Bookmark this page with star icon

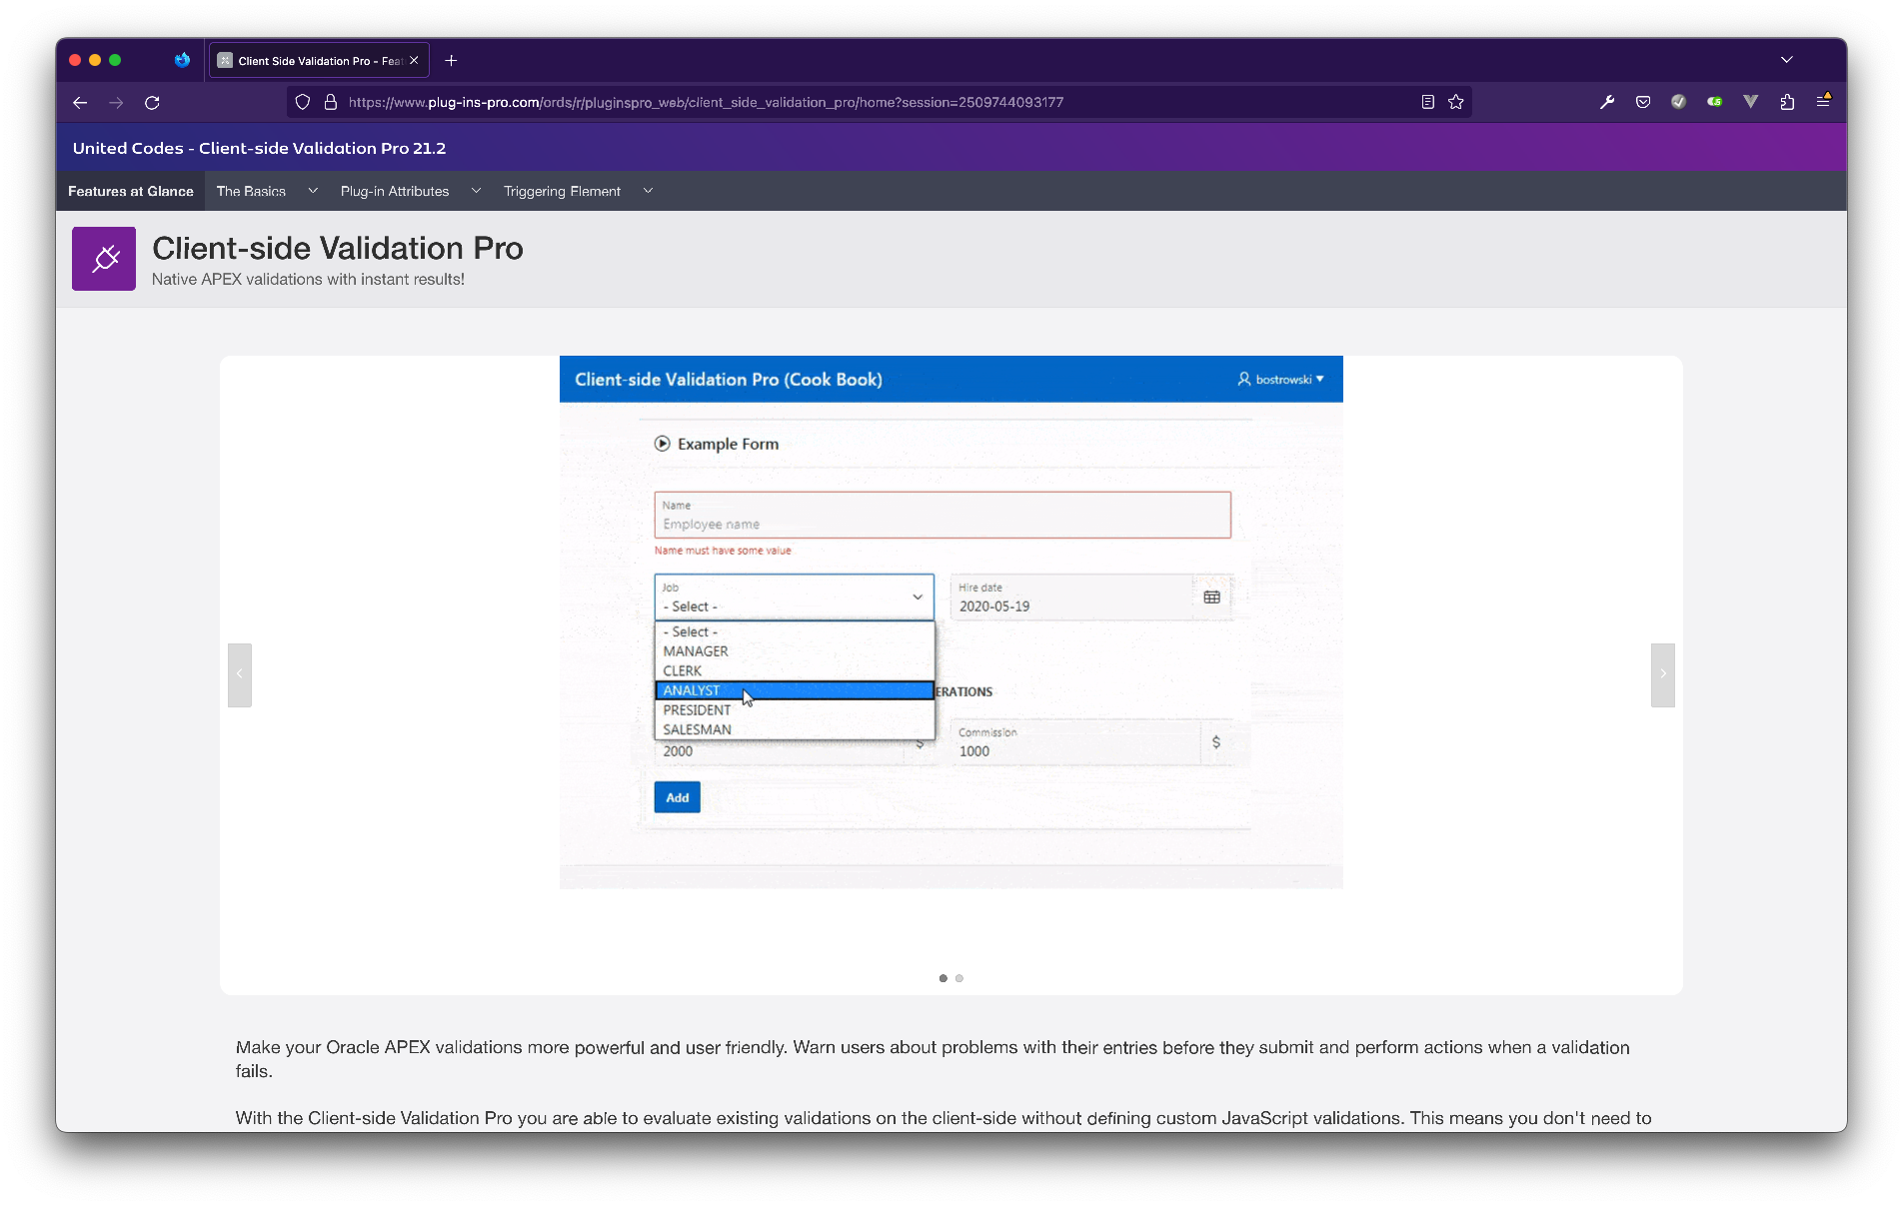point(1456,102)
